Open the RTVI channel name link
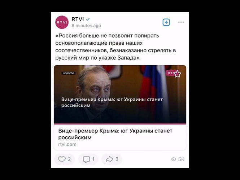Image resolution: width=240 pixels, height=180 pixels. 78,19
